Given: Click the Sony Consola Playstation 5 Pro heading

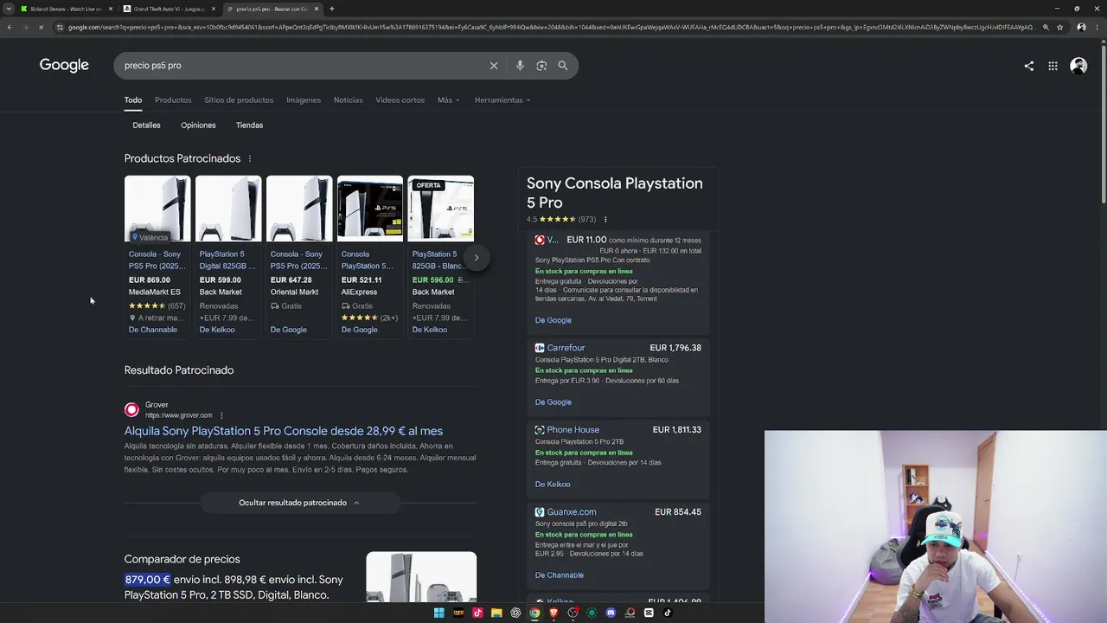Looking at the screenshot, I should [x=615, y=193].
